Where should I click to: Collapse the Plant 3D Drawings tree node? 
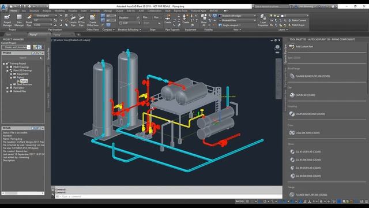pos(7,70)
